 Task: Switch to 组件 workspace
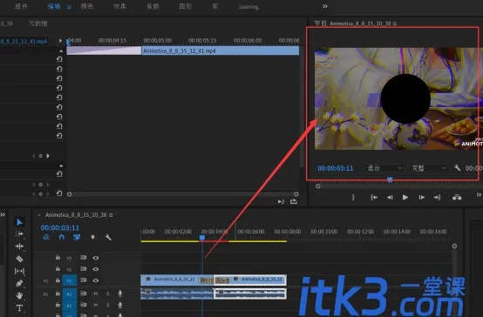click(22, 6)
